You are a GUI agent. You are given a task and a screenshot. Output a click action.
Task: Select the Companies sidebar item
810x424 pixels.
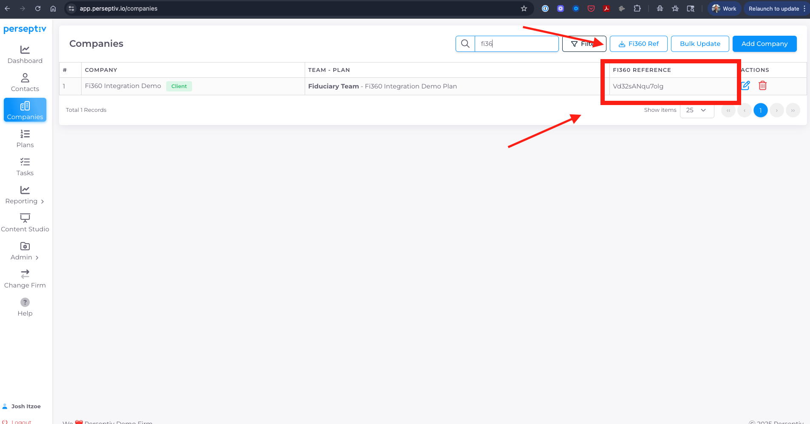tap(25, 111)
